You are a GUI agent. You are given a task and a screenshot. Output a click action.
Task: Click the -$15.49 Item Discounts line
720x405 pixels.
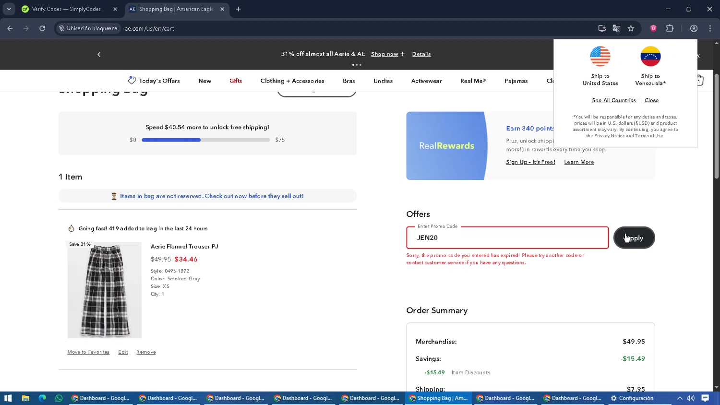tap(457, 372)
